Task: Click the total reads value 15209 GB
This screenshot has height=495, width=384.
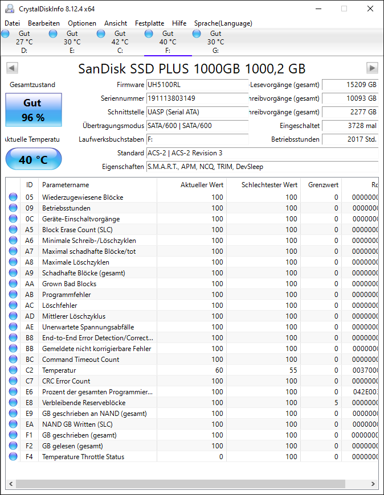Action: tap(350, 85)
